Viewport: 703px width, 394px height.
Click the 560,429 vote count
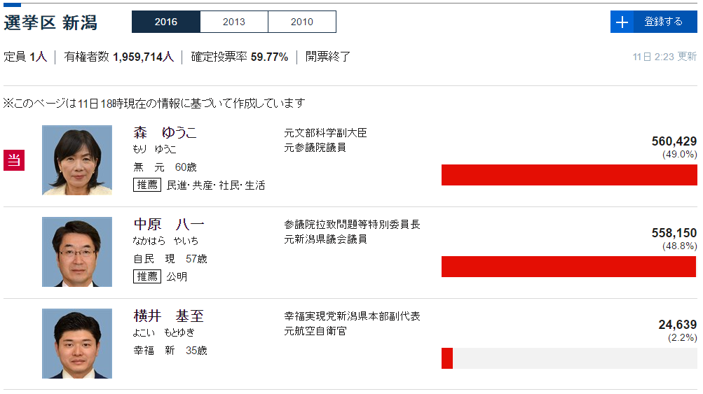tap(674, 141)
